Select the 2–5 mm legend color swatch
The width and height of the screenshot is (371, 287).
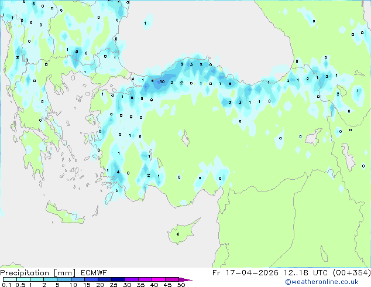(x=50, y=279)
